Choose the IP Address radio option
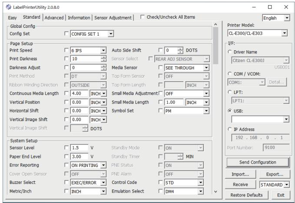The height and width of the screenshot is (203, 295). pos(229,129)
